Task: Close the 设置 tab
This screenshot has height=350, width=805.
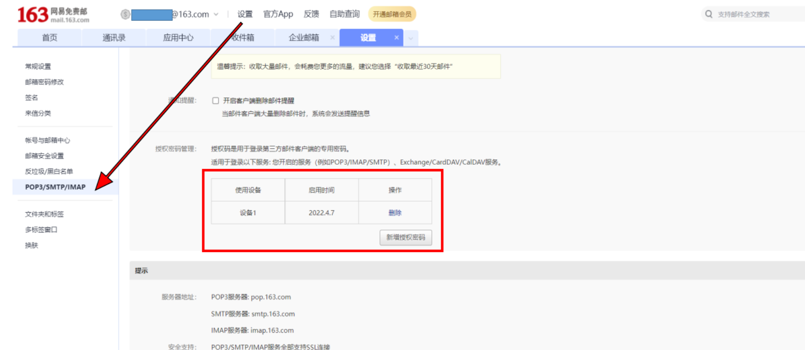Action: tap(396, 37)
